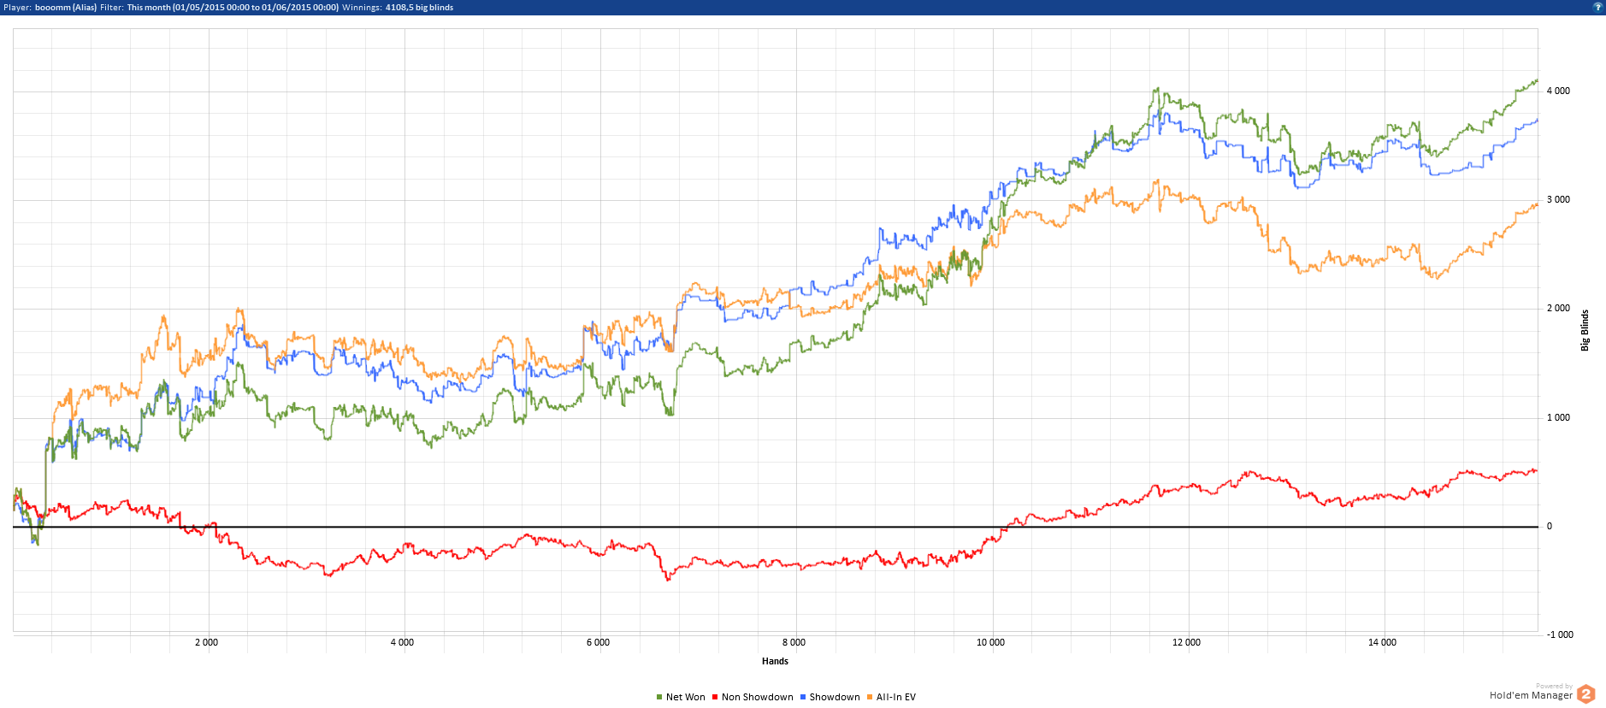Click the vertical "Big Blinds" axis title
The height and width of the screenshot is (708, 1606).
[x=1585, y=330]
